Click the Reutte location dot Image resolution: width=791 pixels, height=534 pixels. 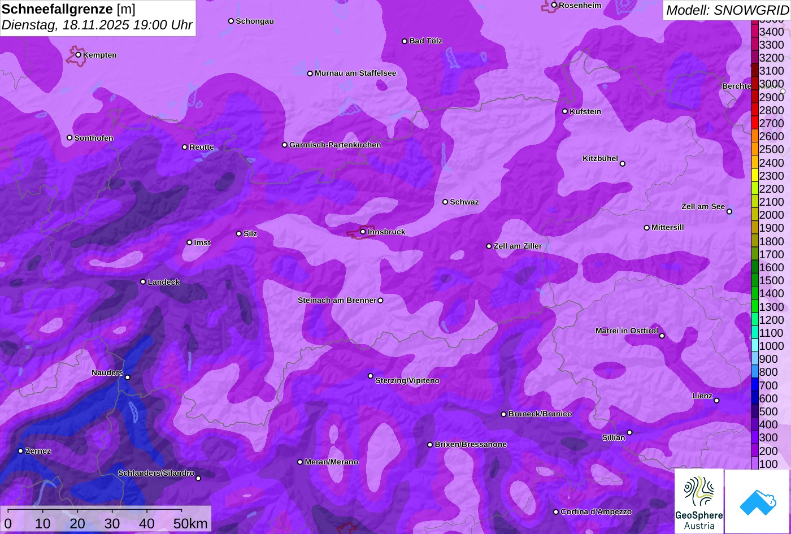[x=185, y=147]
